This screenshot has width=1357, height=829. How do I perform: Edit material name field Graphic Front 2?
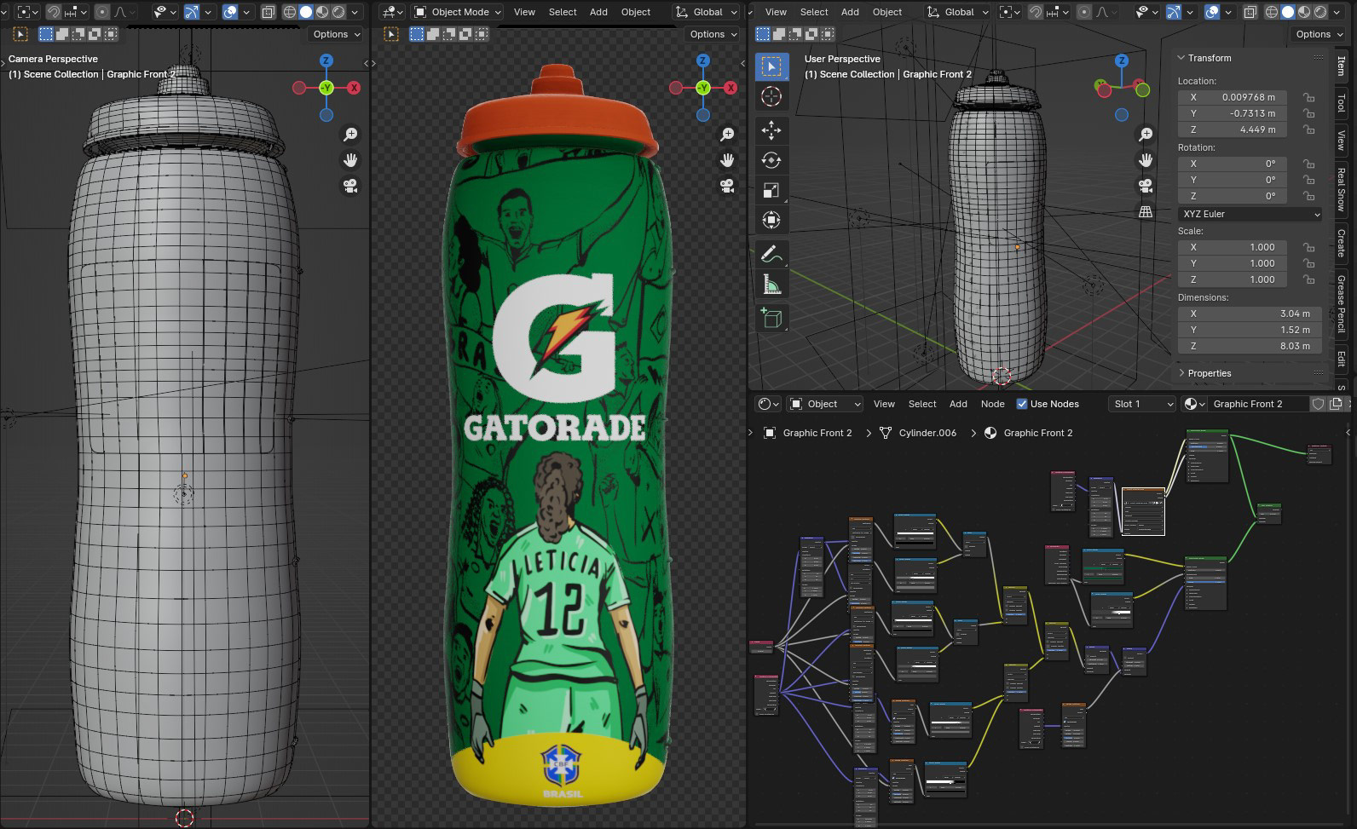pyautogui.click(x=1257, y=404)
